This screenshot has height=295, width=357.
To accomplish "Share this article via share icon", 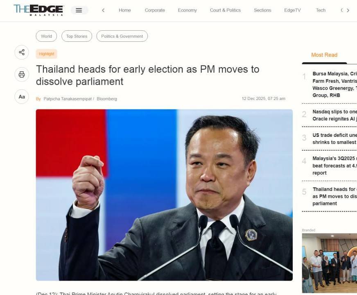I will click(22, 52).
